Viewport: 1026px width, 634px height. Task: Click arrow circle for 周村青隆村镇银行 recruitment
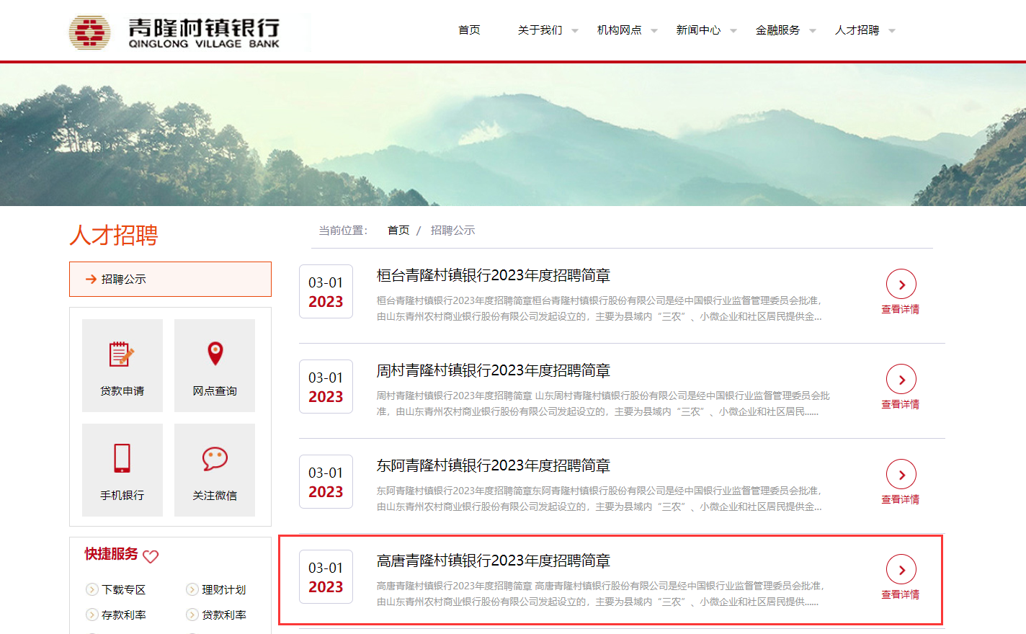901,380
